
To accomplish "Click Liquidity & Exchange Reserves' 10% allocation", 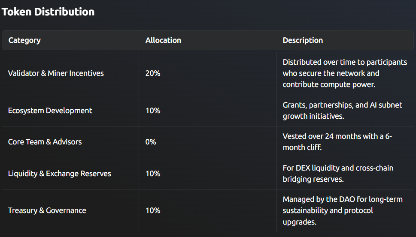I will (153, 174).
